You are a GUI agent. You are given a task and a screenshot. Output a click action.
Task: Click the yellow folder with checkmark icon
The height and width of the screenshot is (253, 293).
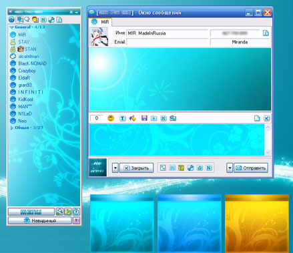67,212
